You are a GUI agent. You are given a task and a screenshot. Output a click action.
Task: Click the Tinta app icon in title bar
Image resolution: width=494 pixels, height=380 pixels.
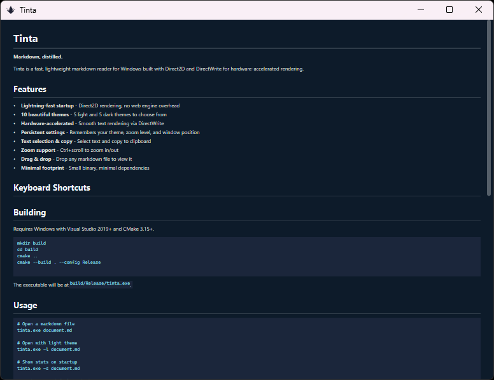(10, 10)
